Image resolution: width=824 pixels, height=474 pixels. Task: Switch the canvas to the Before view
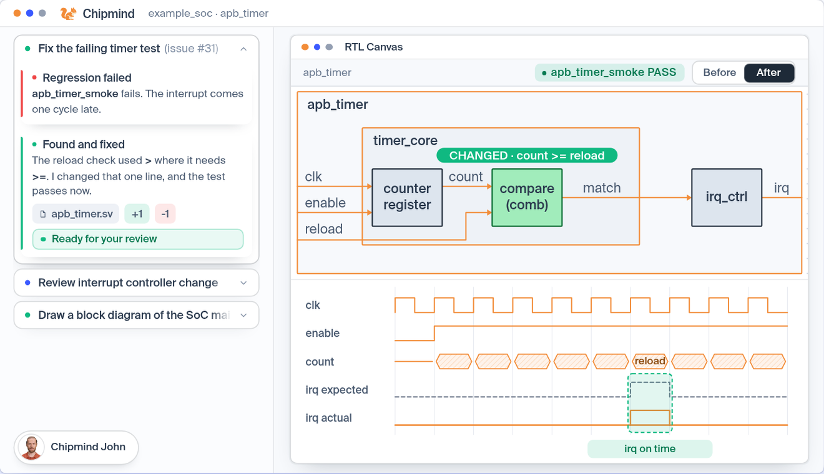tap(719, 72)
